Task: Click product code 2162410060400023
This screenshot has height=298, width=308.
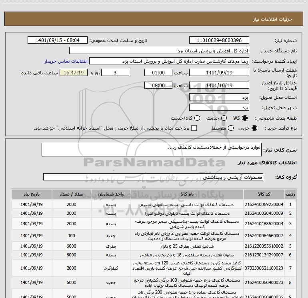Action: [264, 282]
